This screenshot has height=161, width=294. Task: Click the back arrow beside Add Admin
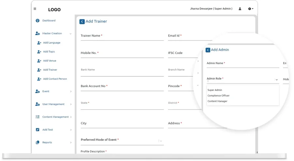click(x=208, y=50)
